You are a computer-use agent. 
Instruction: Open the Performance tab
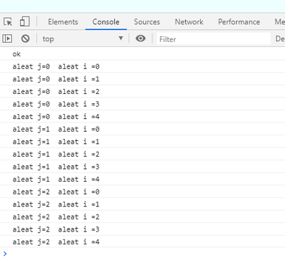(x=239, y=22)
